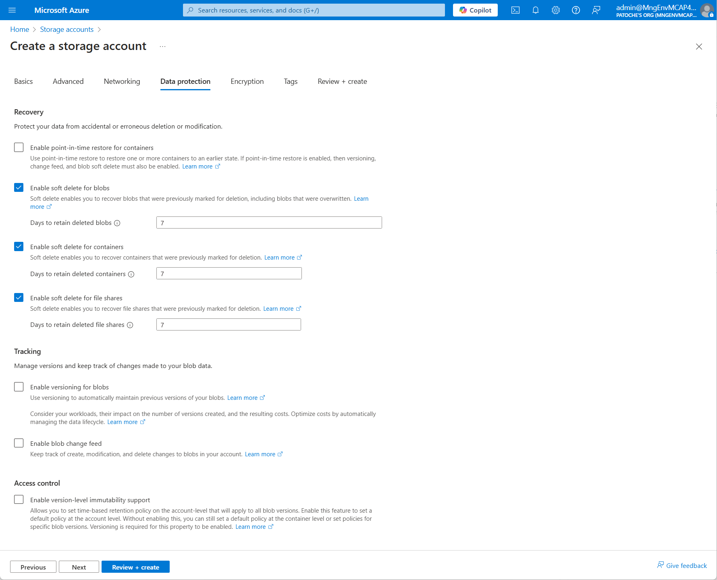717x580 pixels.
Task: Open the feedback smiley icon in top bar
Action: click(596, 10)
